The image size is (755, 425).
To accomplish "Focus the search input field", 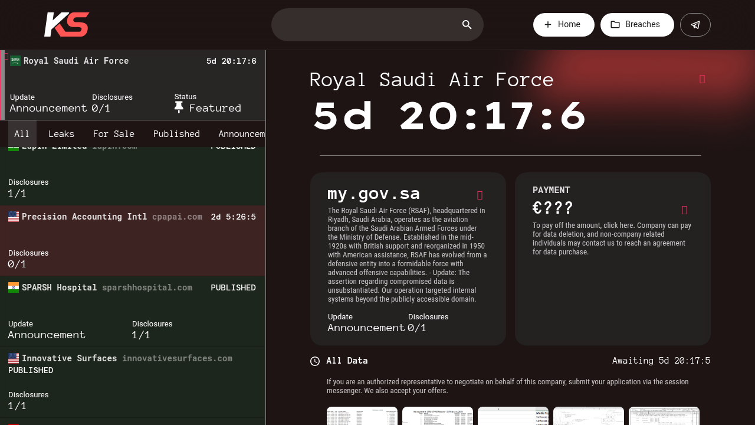I will pyautogui.click(x=377, y=25).
